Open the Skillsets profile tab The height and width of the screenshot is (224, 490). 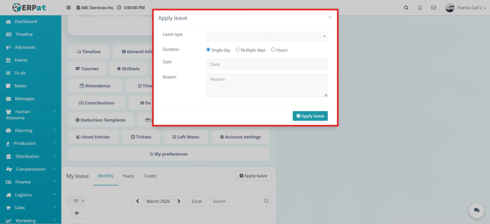128,69
